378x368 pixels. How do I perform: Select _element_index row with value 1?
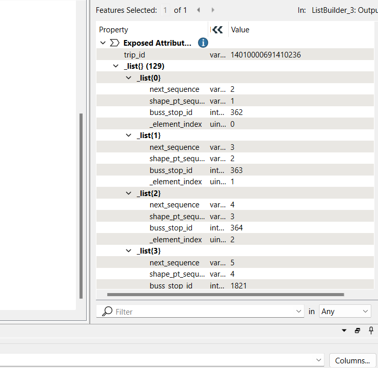tap(235, 182)
